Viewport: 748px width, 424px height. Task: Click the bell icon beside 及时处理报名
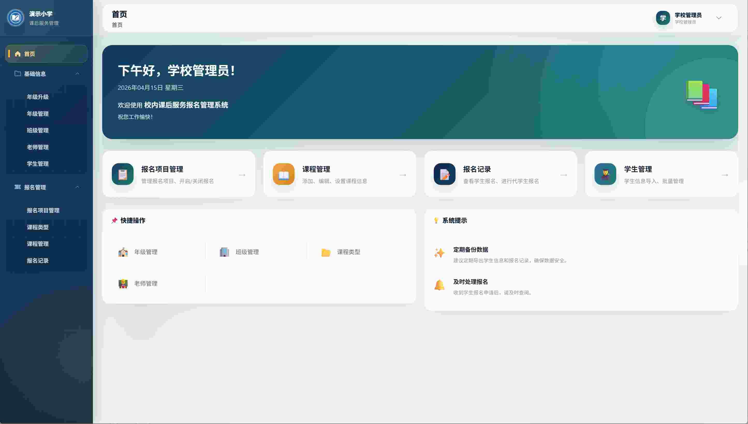(x=439, y=285)
